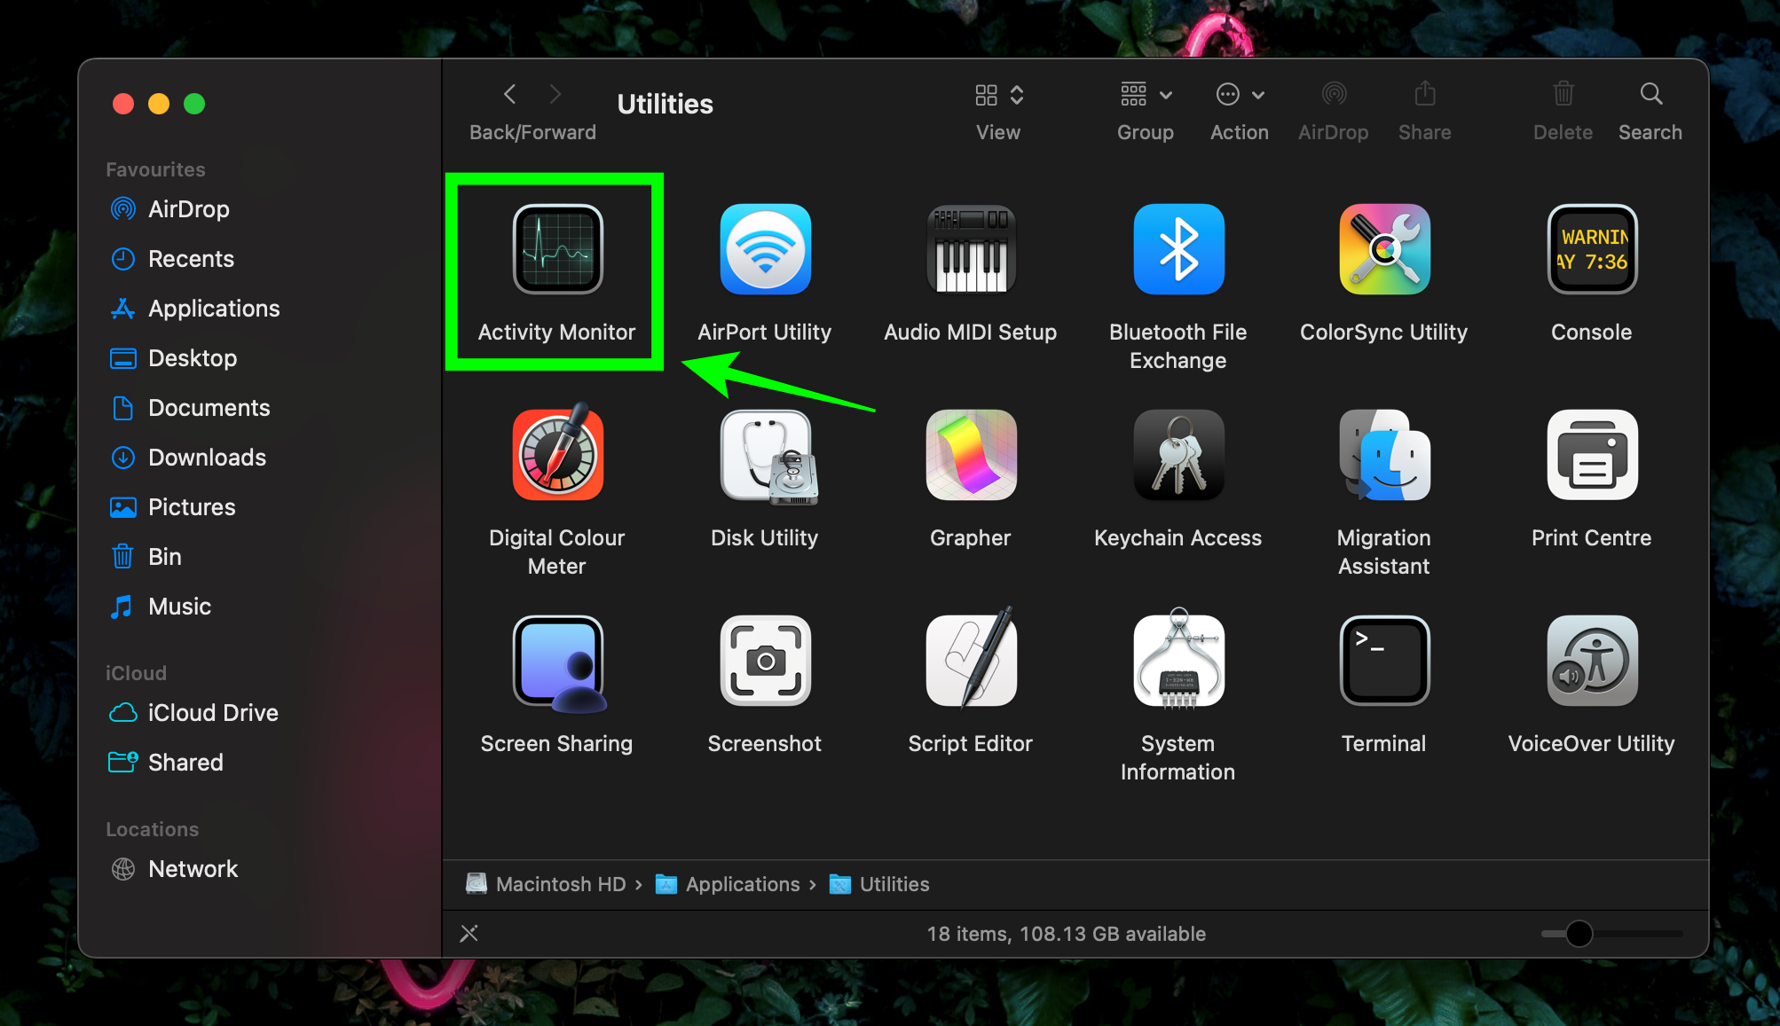The width and height of the screenshot is (1780, 1026).
Task: Go forward with the Forward arrow
Action: (555, 94)
